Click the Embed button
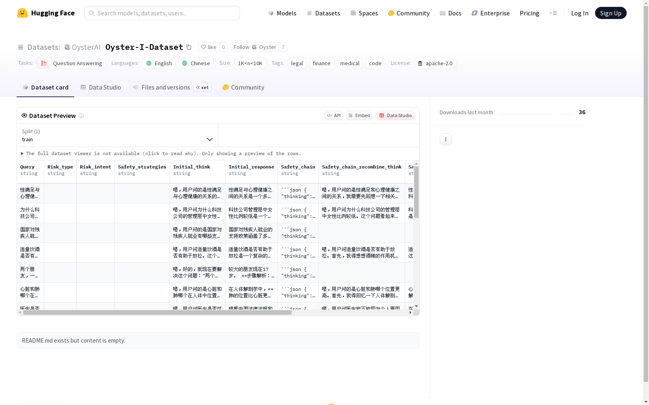The image size is (649, 405). click(x=359, y=115)
